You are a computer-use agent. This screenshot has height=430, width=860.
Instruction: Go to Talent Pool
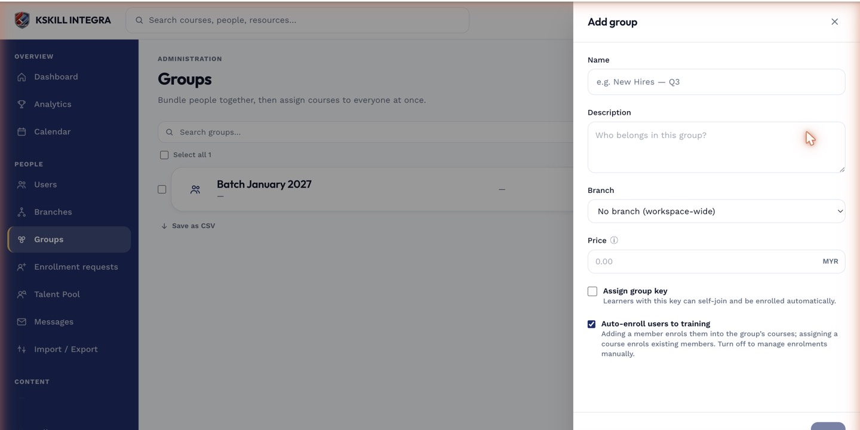coord(69,294)
